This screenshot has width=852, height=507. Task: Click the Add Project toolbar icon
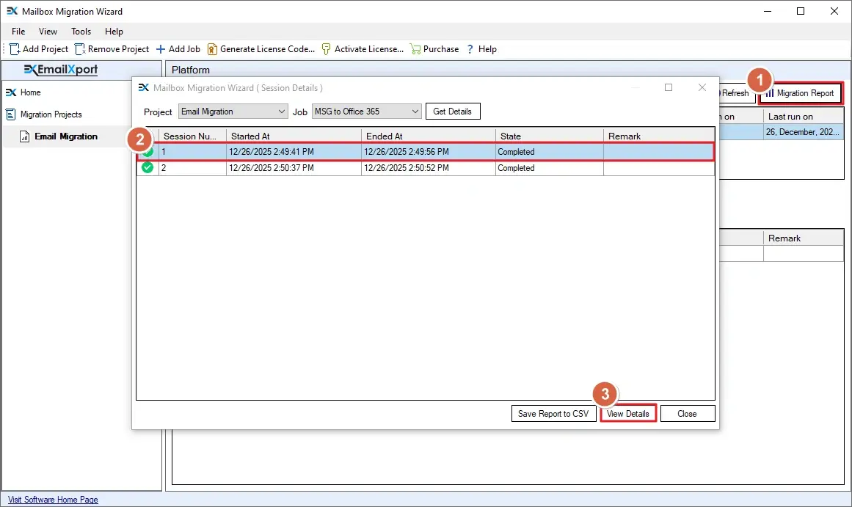click(15, 49)
